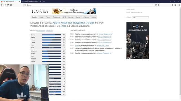Select the Blackbird server row label

[x=34, y=51]
